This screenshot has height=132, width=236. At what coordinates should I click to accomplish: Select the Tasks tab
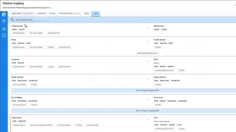87,14
